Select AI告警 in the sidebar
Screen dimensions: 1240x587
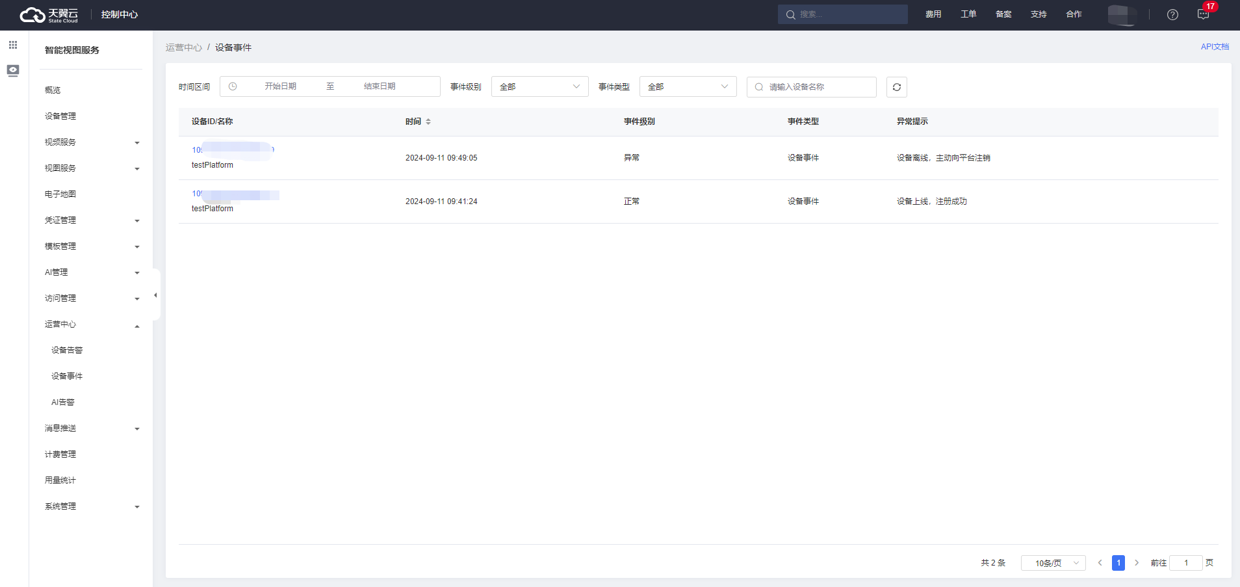(63, 402)
